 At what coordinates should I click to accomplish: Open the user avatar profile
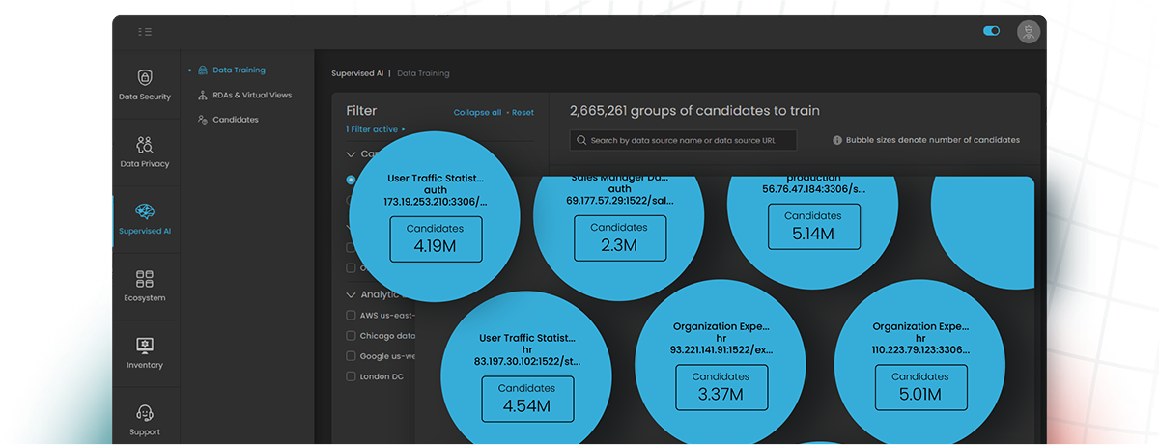pyautogui.click(x=1029, y=32)
